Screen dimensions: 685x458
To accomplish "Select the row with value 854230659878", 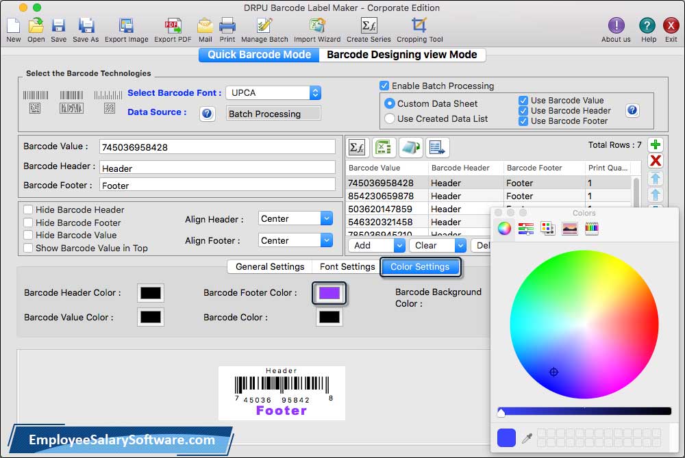I will [x=488, y=196].
